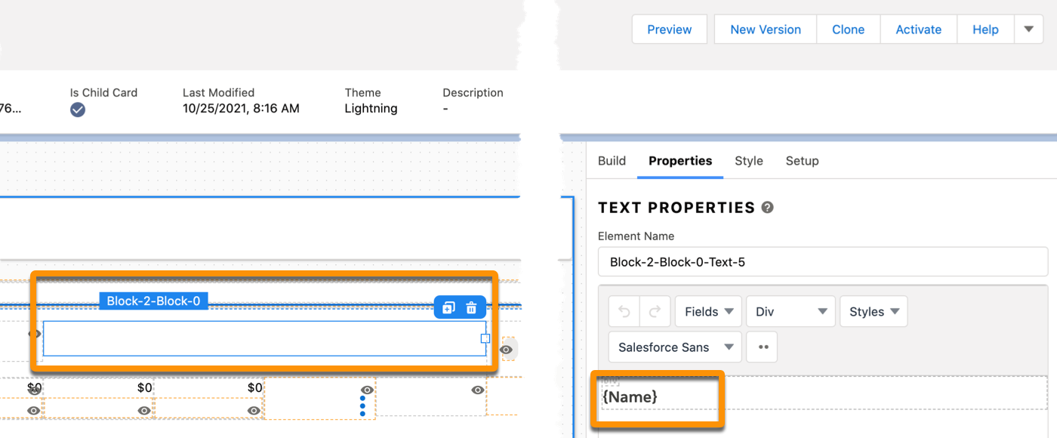Duplicate the Block-2-Block-0 element with clone icon
The width and height of the screenshot is (1057, 438).
coord(448,308)
